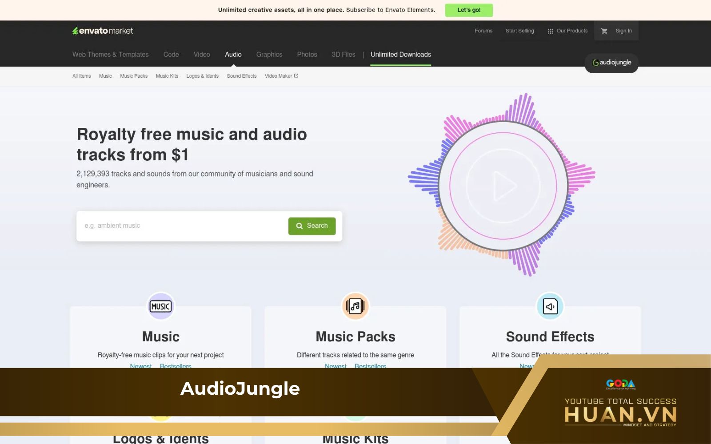Play the audio in the waveform circle
Screen dimensions: 711x444
503,186
